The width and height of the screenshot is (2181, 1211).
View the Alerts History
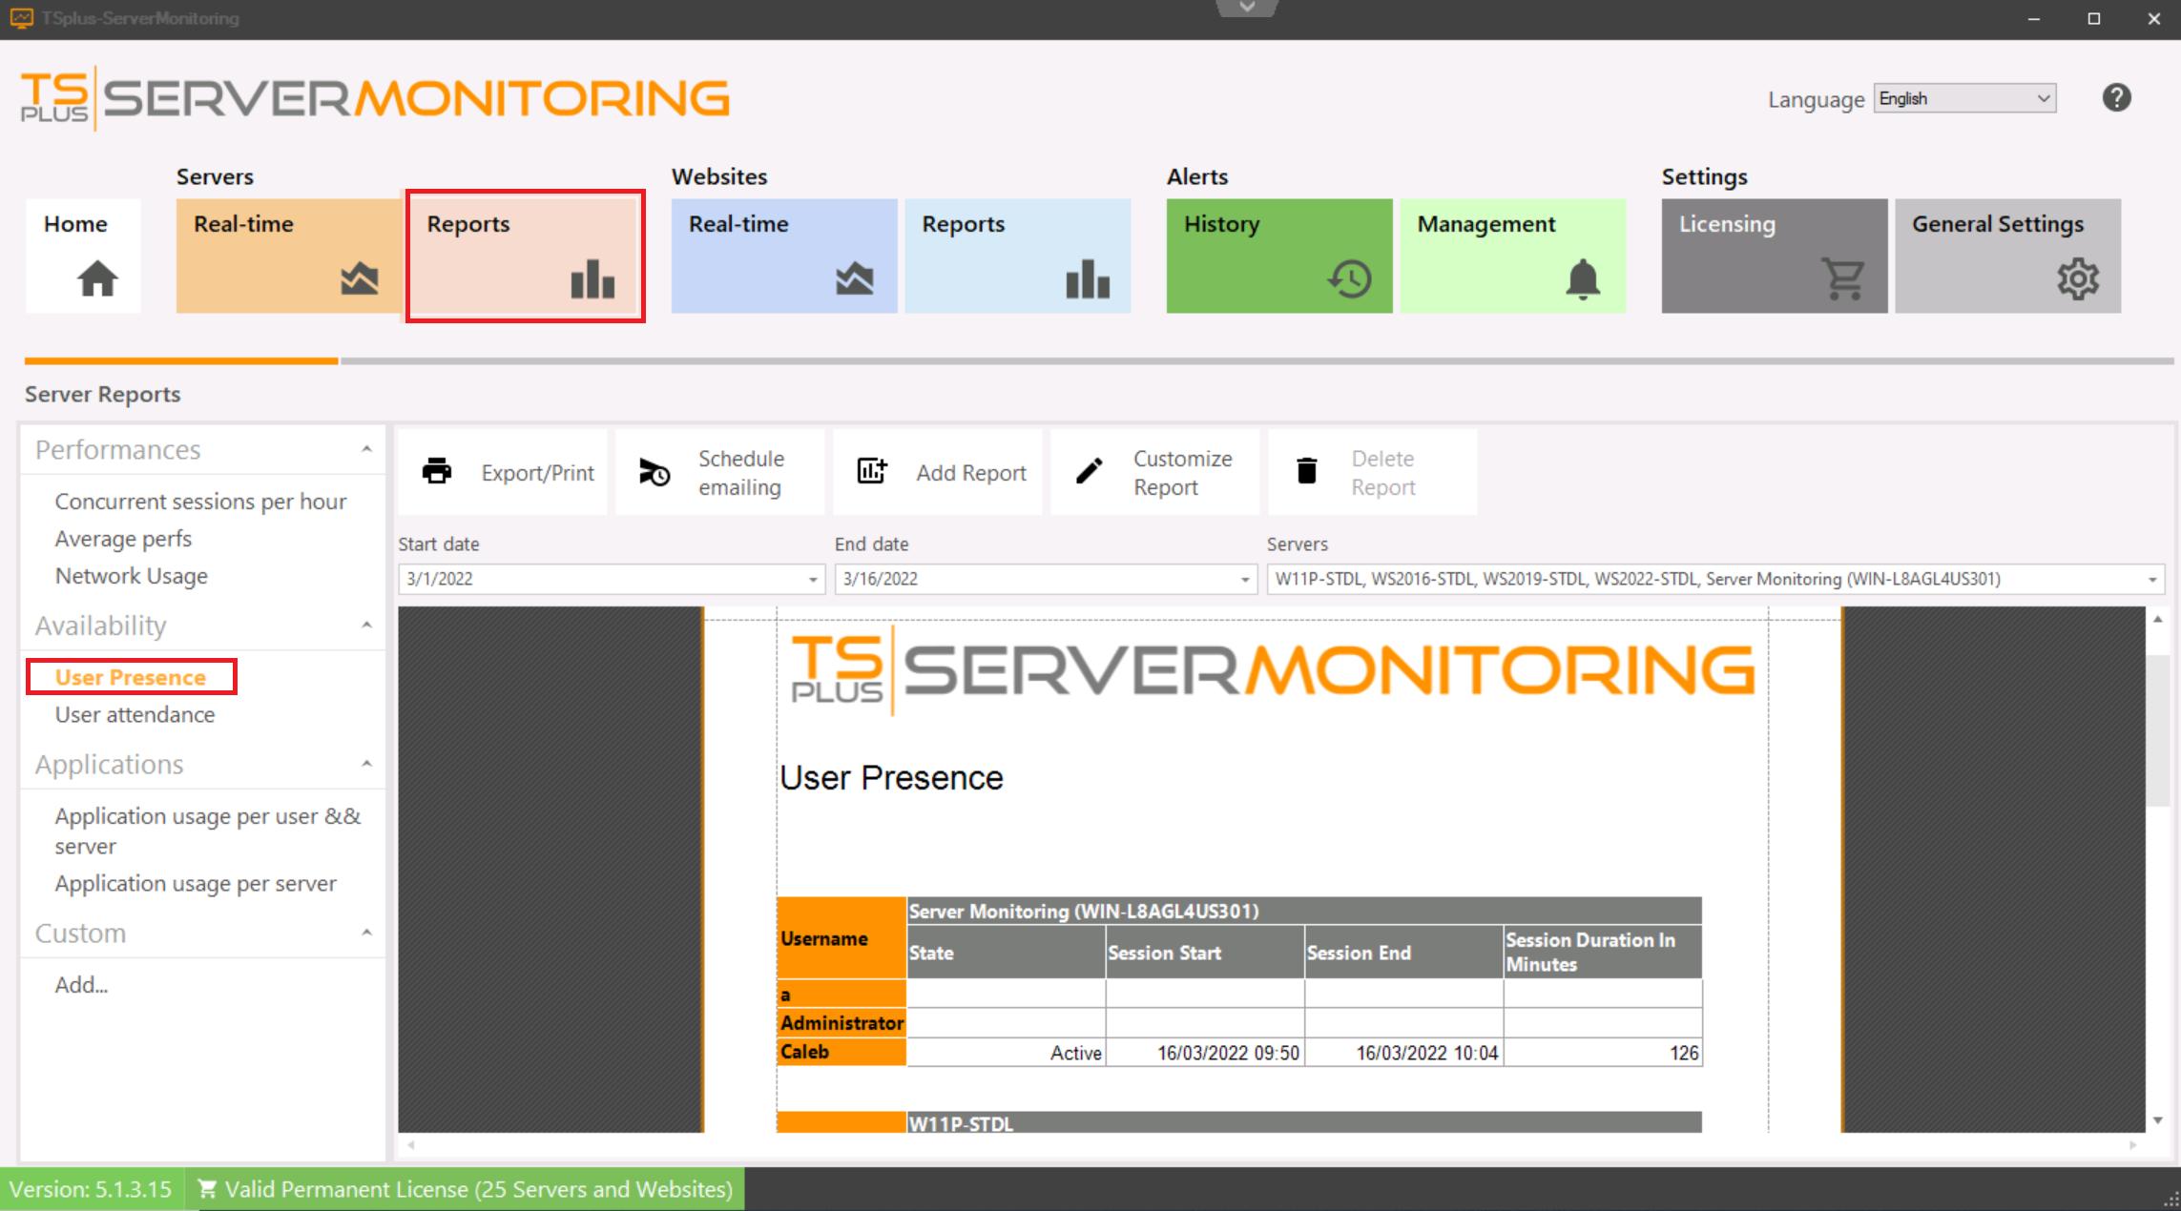click(1278, 256)
